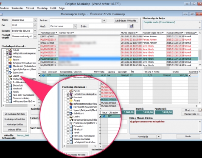Click the yellow Átvett status icon

pos(10,60)
